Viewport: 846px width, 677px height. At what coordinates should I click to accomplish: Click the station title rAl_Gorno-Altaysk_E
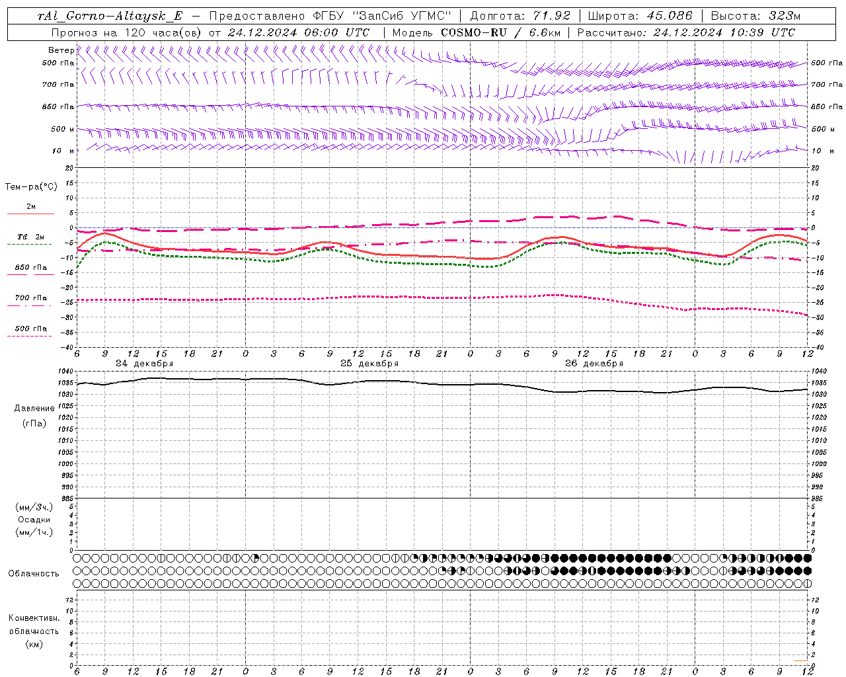(110, 17)
